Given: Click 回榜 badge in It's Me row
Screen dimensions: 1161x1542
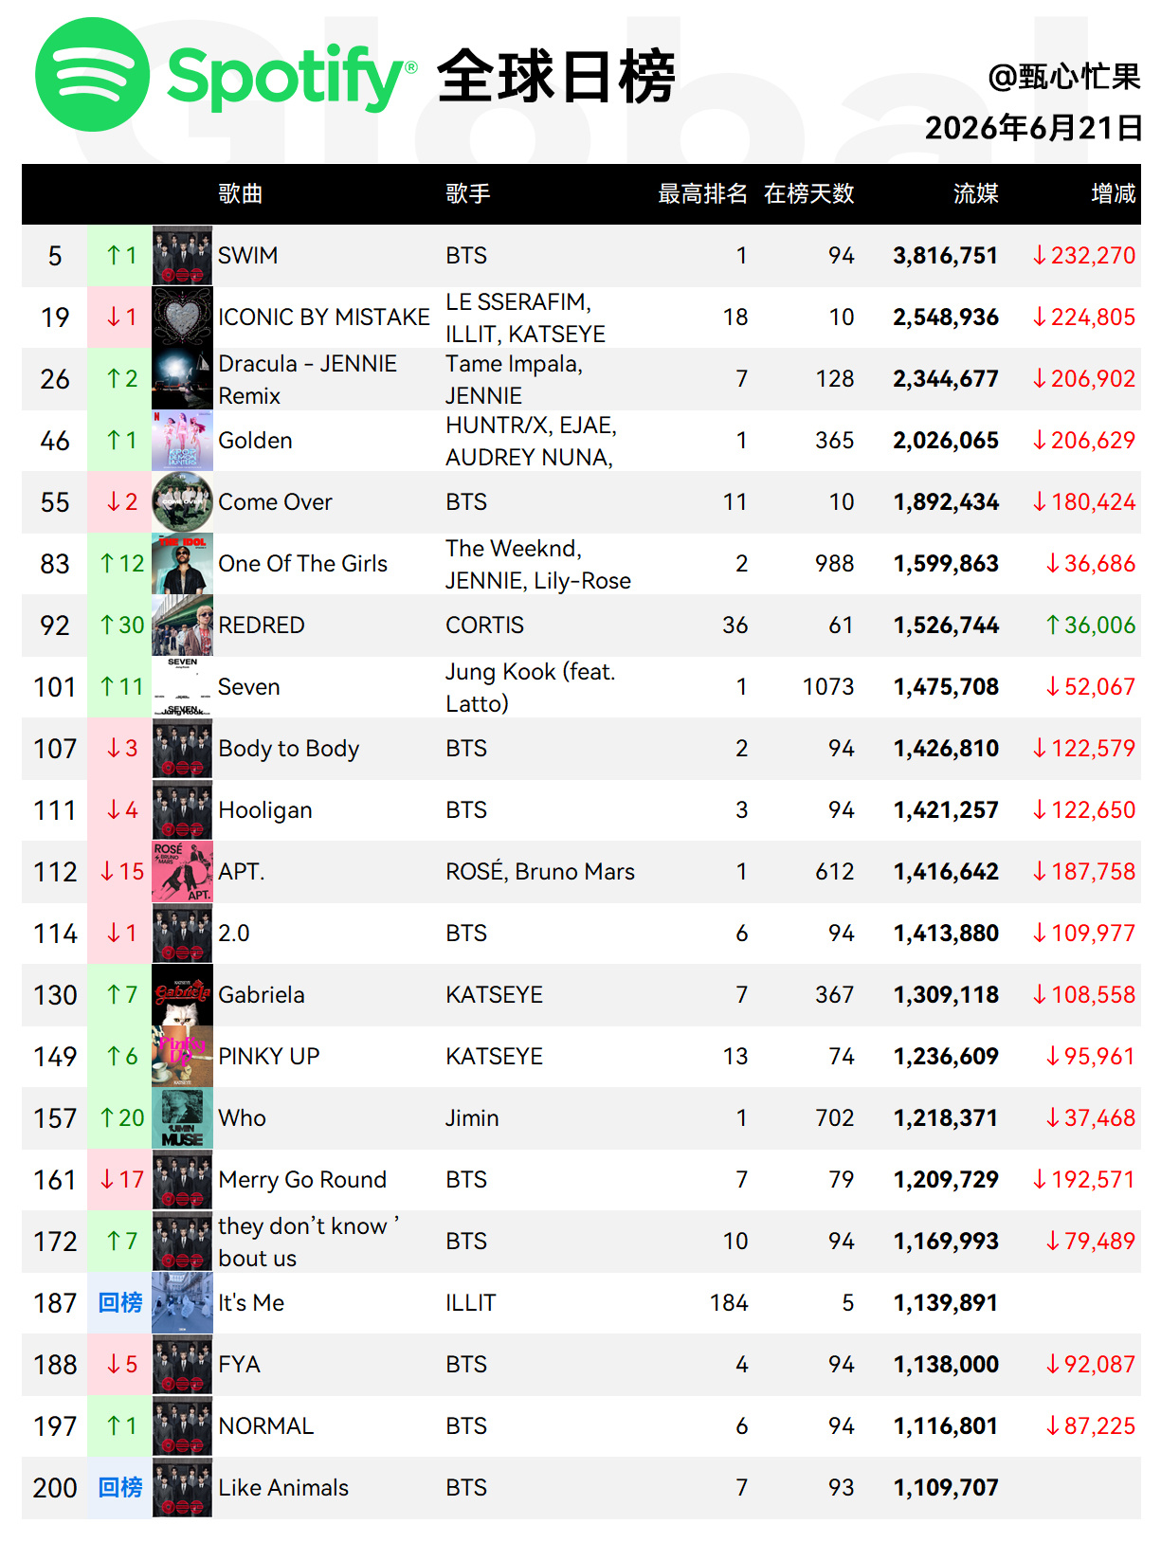Looking at the screenshot, I should tap(120, 1303).
